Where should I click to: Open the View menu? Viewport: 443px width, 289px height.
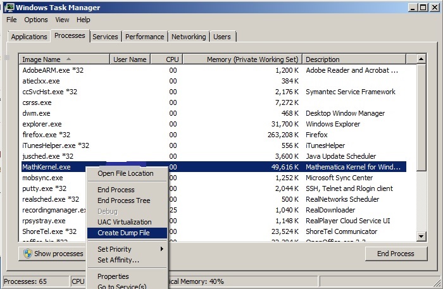click(x=62, y=20)
